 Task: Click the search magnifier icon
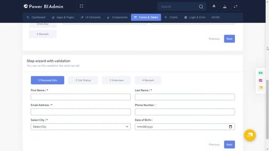[201, 7]
